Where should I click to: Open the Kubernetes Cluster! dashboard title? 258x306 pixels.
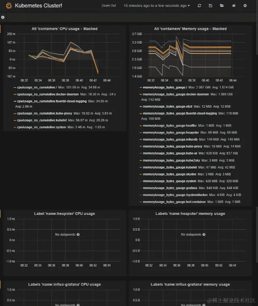point(38,6)
